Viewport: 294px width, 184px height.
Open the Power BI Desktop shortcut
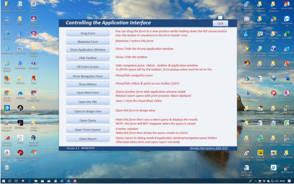coord(260,153)
